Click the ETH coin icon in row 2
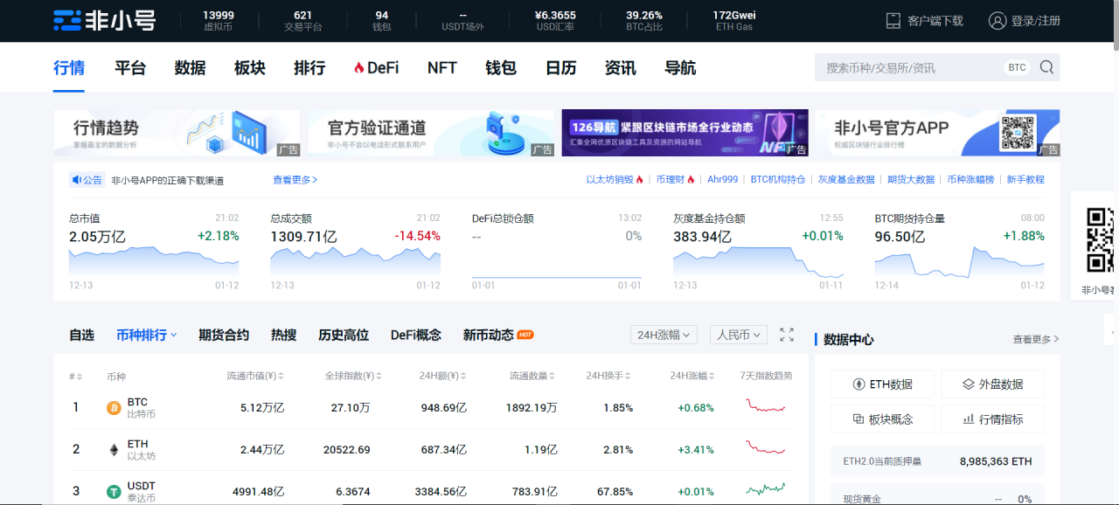Viewport: 1119px width, 505px height. pos(114,450)
